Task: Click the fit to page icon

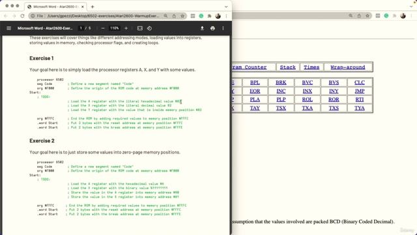Action: tap(140, 28)
